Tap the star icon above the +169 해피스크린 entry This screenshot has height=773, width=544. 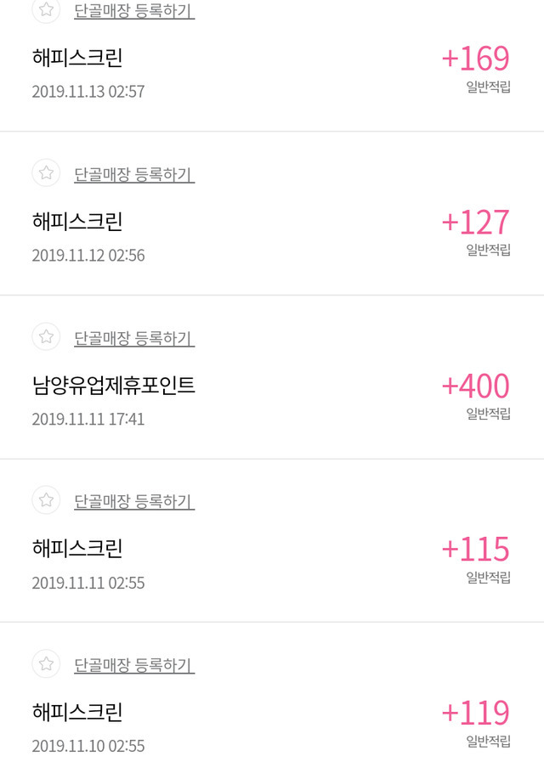coord(46,10)
